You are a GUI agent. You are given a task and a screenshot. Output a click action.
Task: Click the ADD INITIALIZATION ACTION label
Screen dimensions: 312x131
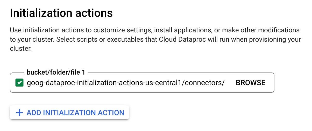(x=75, y=113)
